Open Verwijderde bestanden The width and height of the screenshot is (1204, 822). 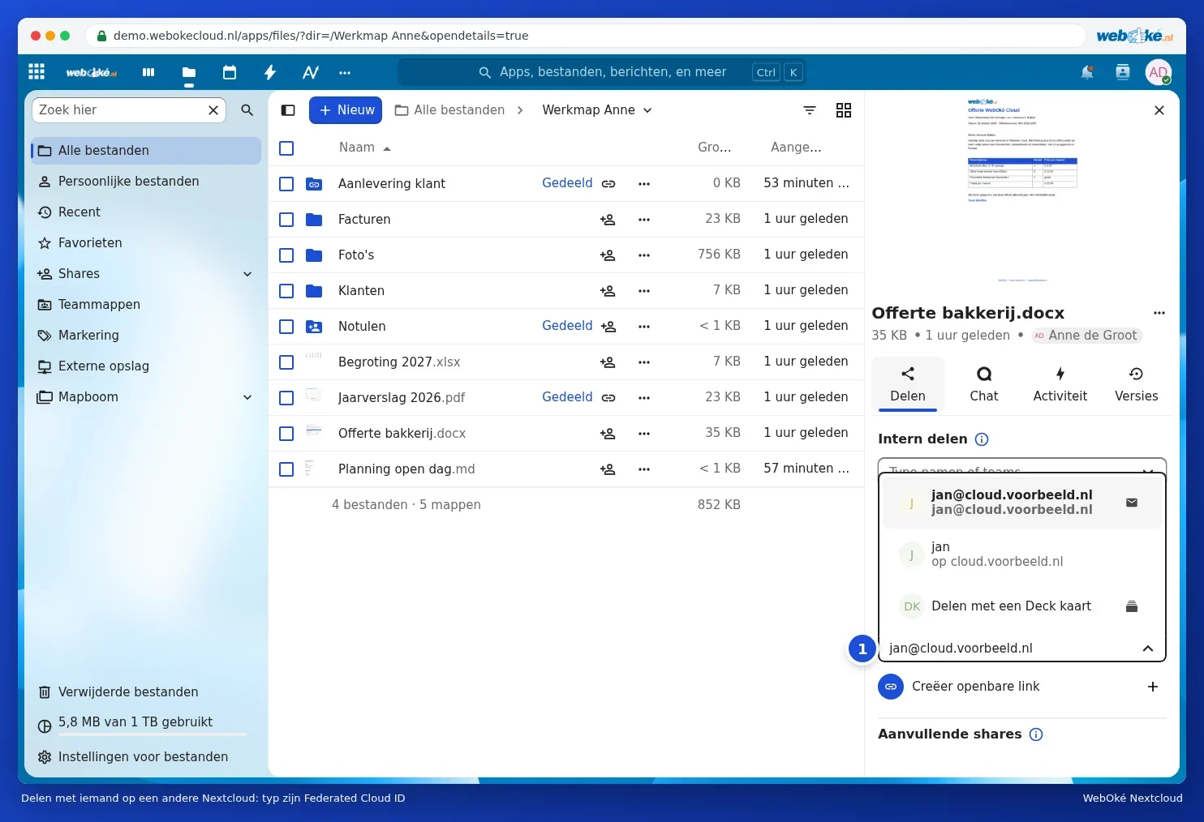[x=146, y=692]
